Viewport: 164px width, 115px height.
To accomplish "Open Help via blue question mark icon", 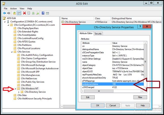I will pyautogui.click(x=43, y=13).
